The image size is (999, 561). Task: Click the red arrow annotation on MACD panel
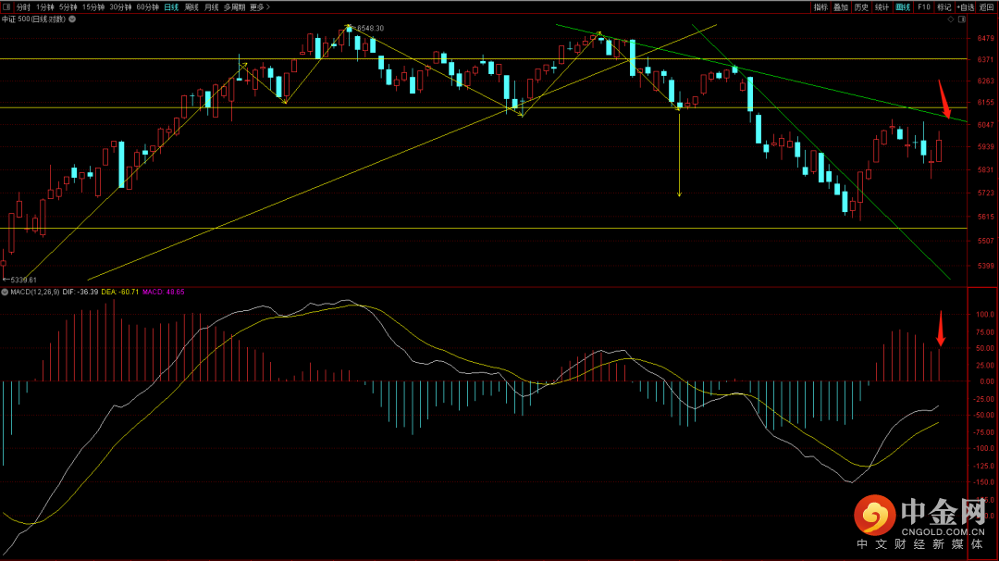coord(941,330)
